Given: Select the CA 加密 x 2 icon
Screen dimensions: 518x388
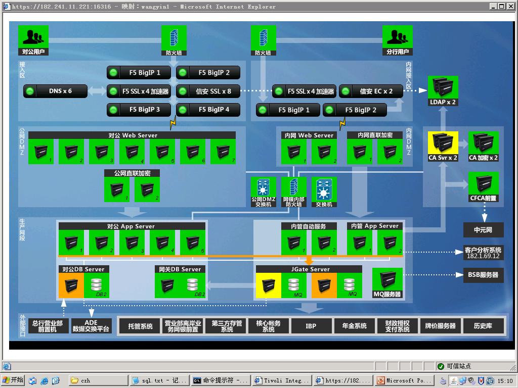Looking at the screenshot, I should coord(483,143).
